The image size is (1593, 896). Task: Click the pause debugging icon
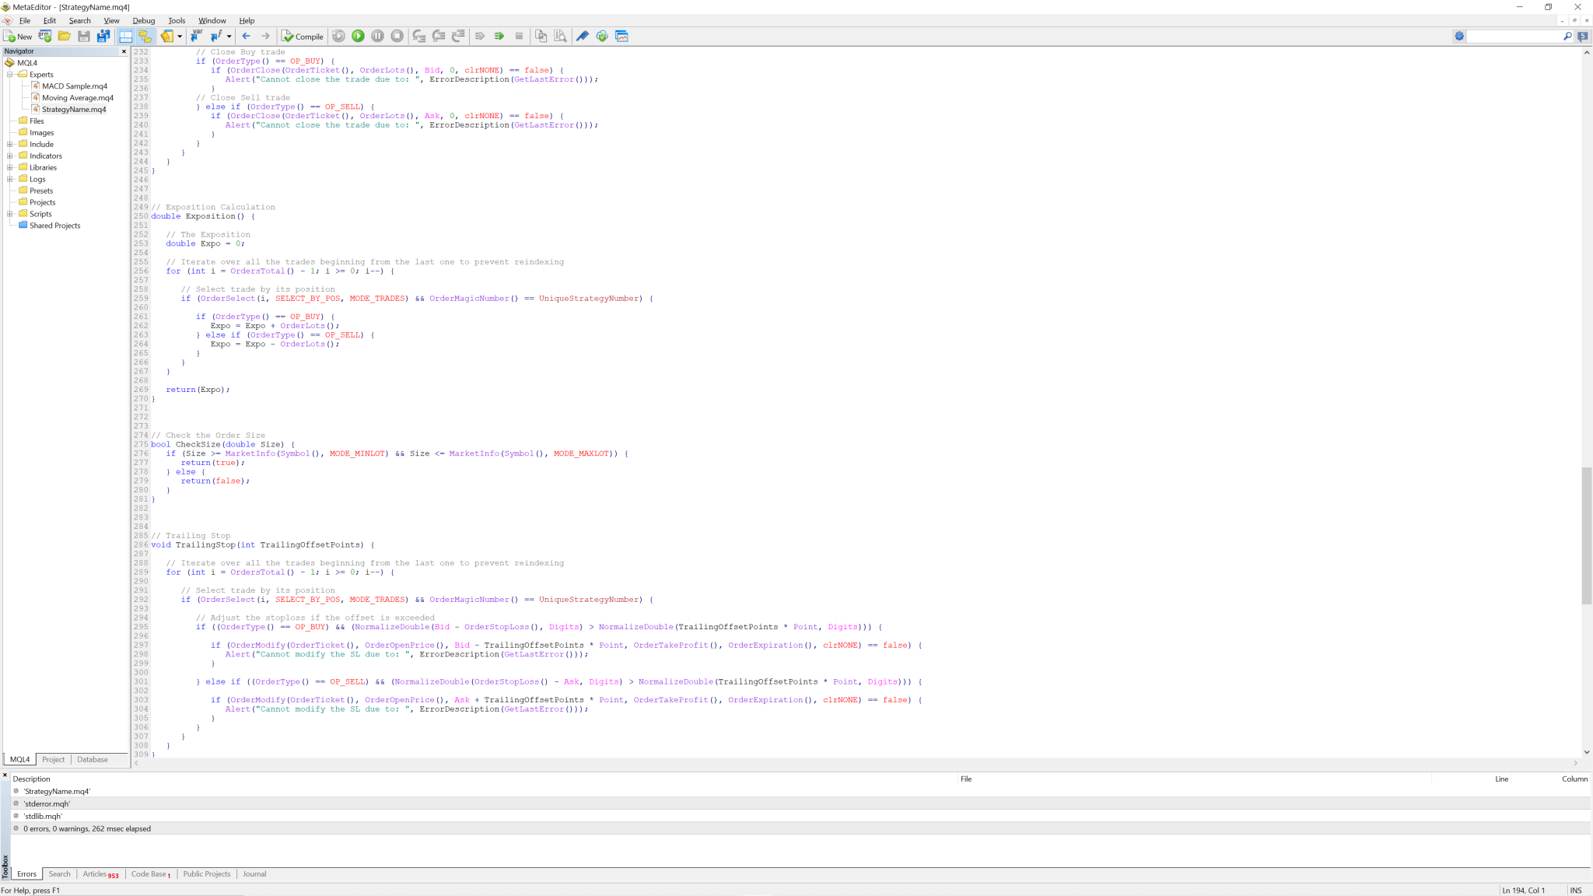pyautogui.click(x=377, y=36)
